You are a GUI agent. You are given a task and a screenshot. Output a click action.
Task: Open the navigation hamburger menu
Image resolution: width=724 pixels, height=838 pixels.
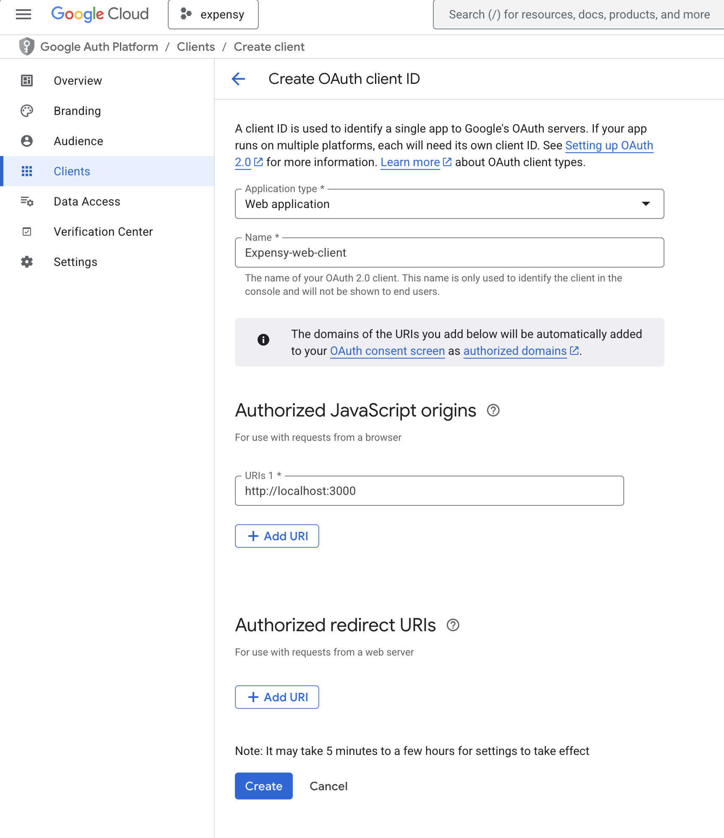tap(23, 14)
